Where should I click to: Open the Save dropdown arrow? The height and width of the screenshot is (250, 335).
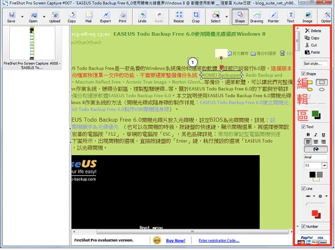(22, 16)
